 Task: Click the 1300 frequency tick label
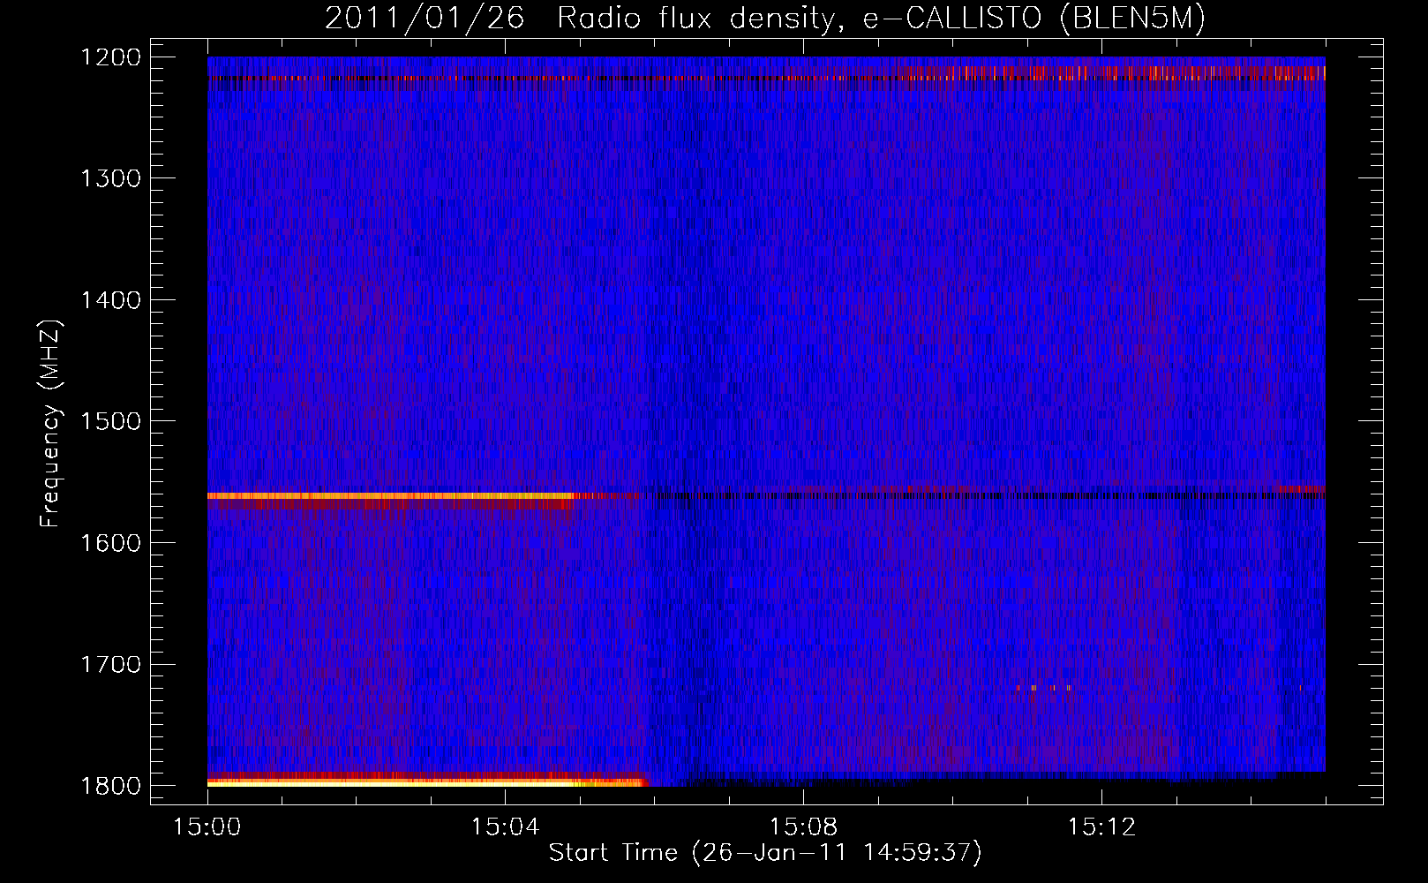click(111, 178)
